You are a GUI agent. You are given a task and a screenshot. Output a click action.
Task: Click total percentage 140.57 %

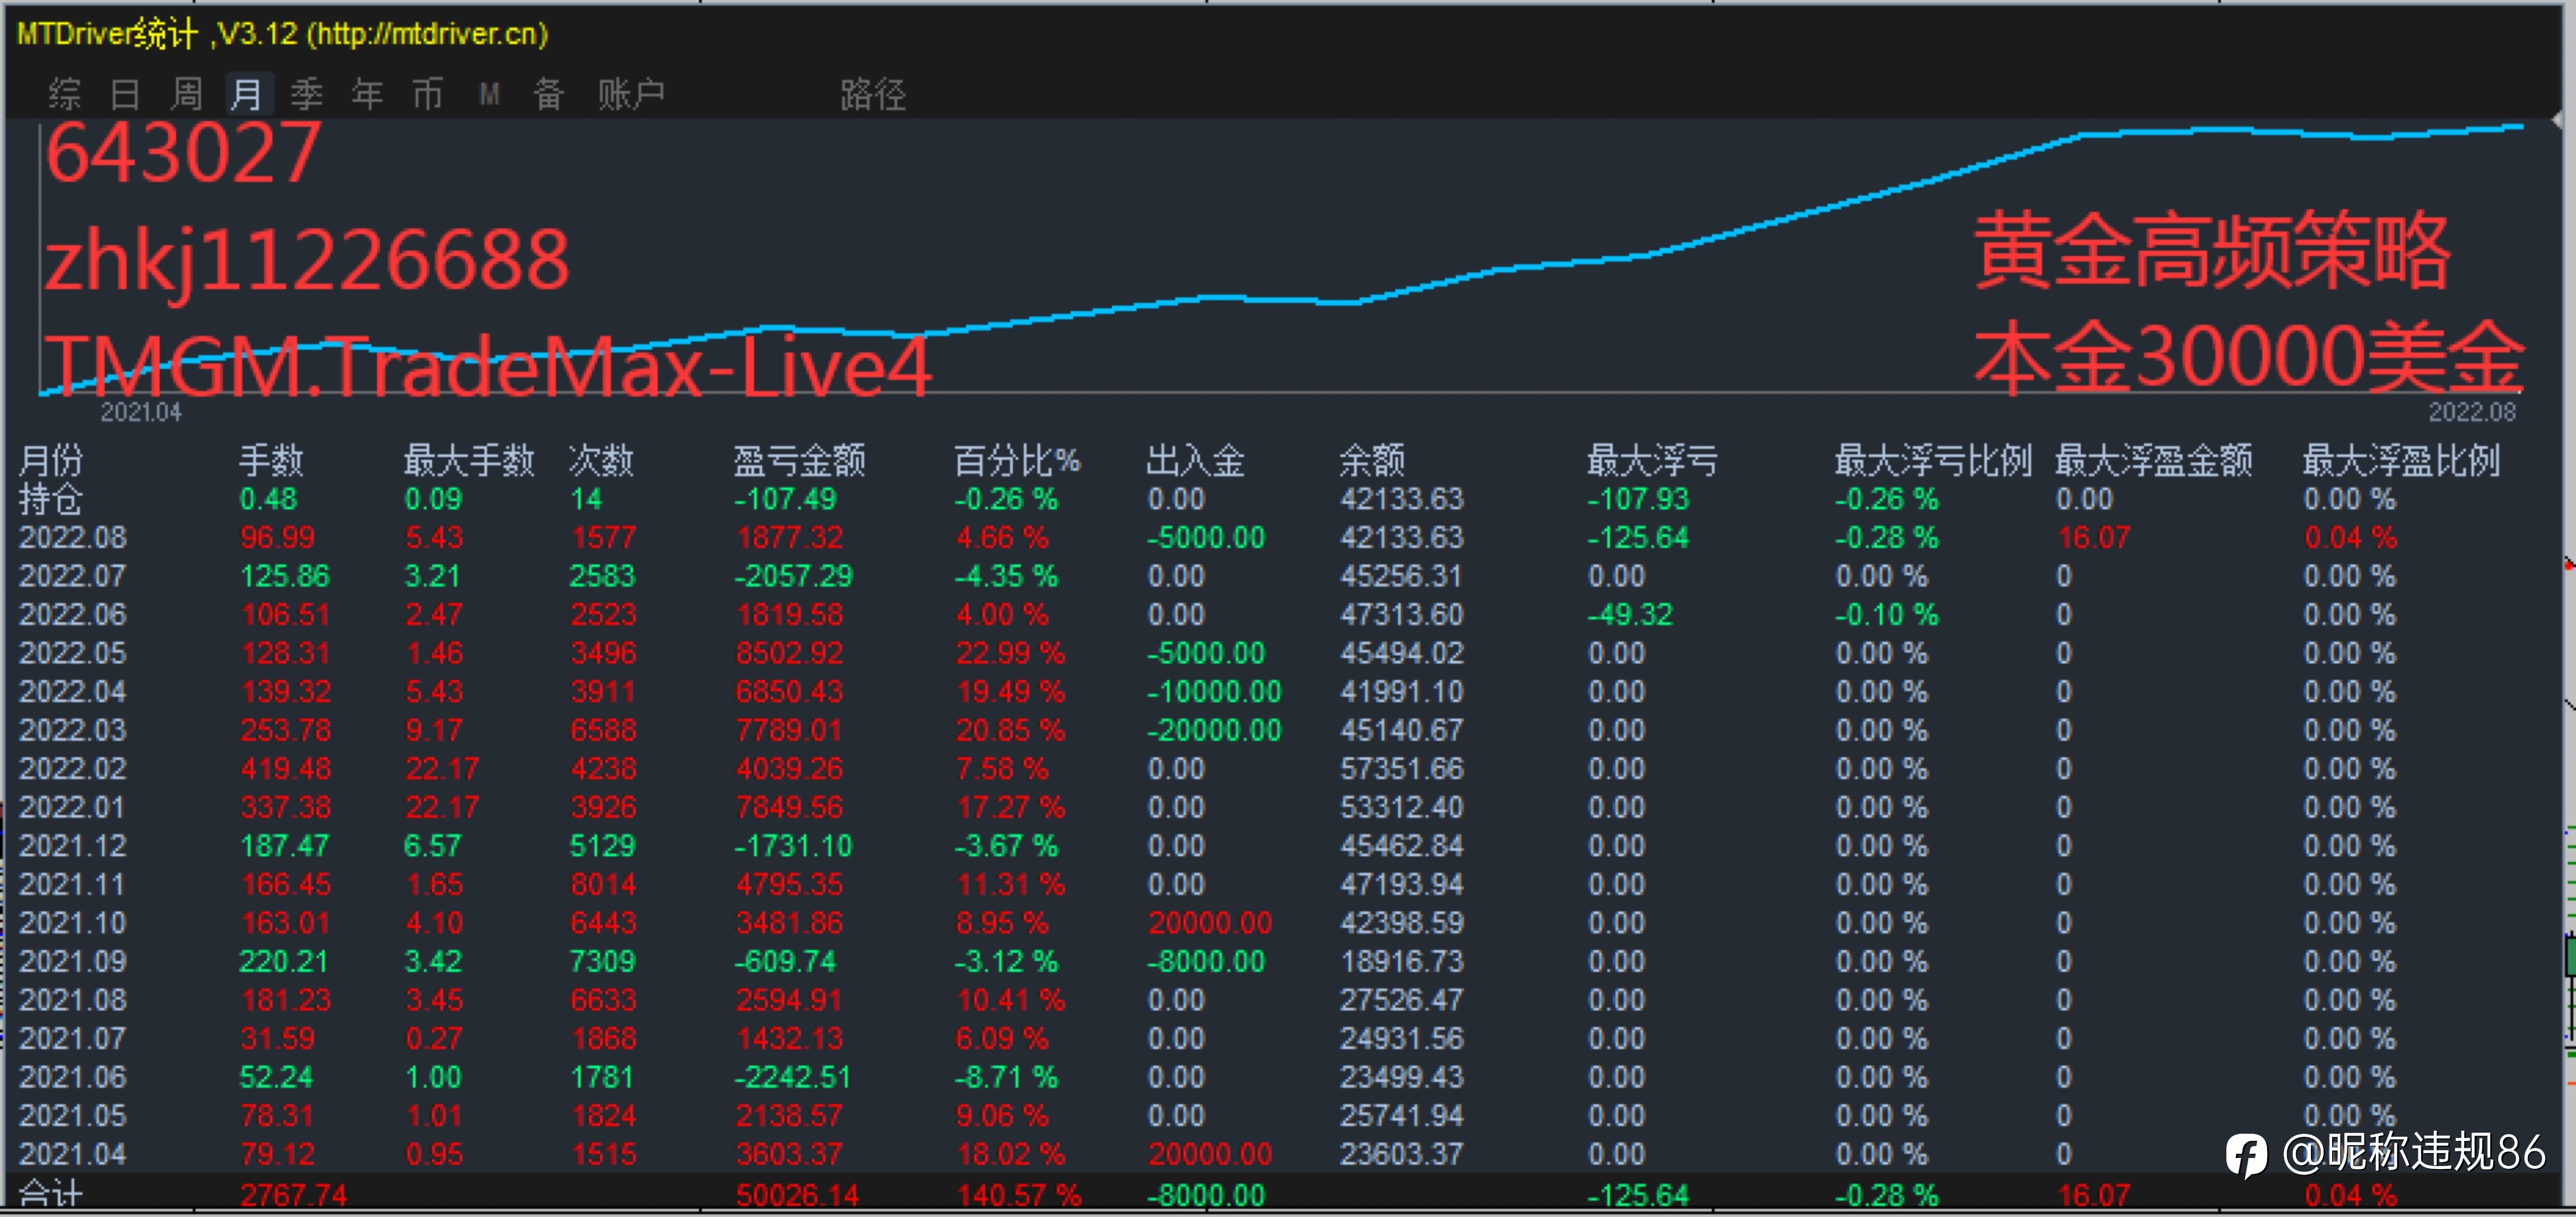click(1018, 1195)
